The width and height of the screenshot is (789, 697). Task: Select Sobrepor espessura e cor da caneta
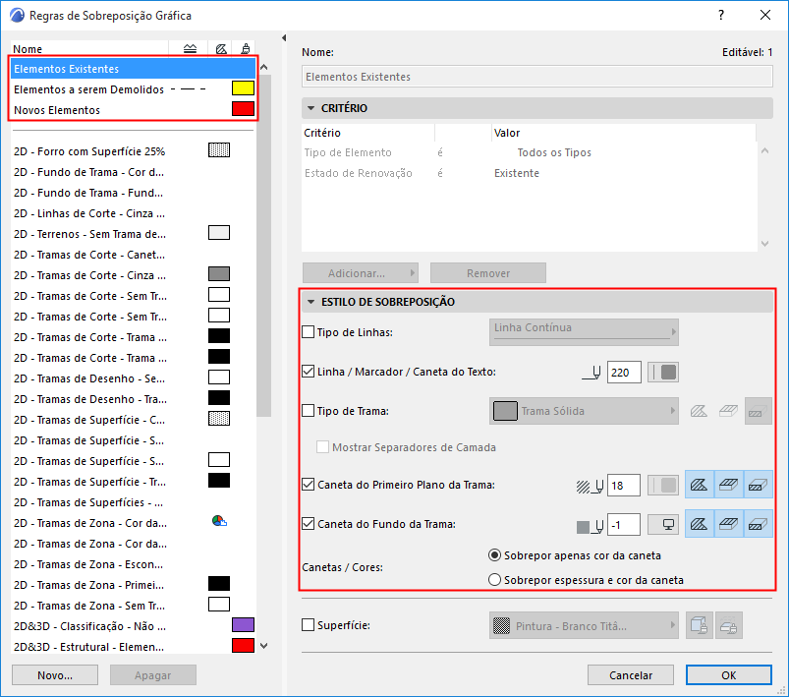[x=587, y=580]
